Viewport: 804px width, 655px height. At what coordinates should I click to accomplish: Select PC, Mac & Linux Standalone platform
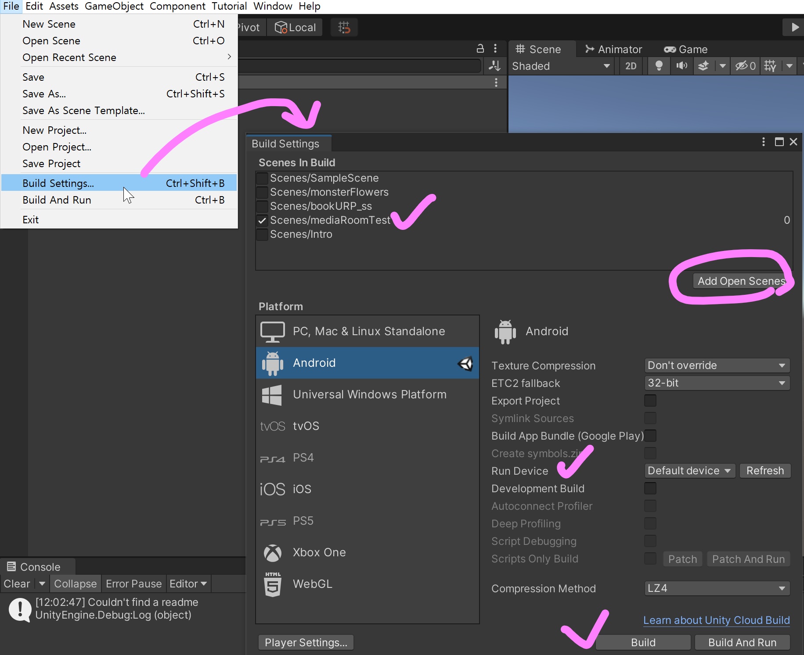click(x=367, y=331)
